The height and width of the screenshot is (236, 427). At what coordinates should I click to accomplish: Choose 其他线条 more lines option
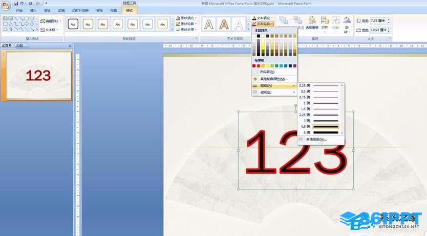coord(321,139)
